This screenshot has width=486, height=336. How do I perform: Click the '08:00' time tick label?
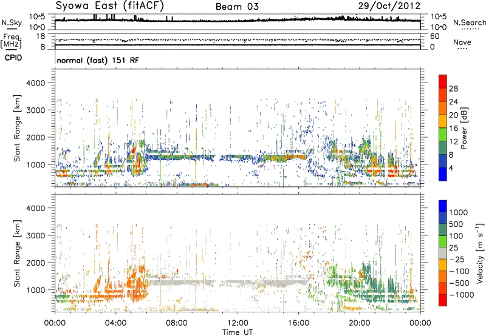point(177,323)
